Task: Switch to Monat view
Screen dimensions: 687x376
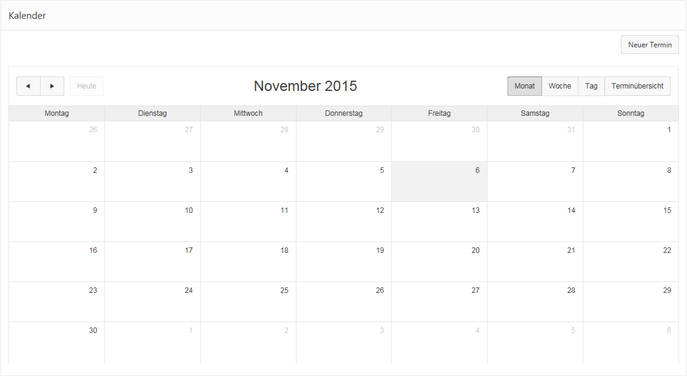Action: (x=524, y=86)
